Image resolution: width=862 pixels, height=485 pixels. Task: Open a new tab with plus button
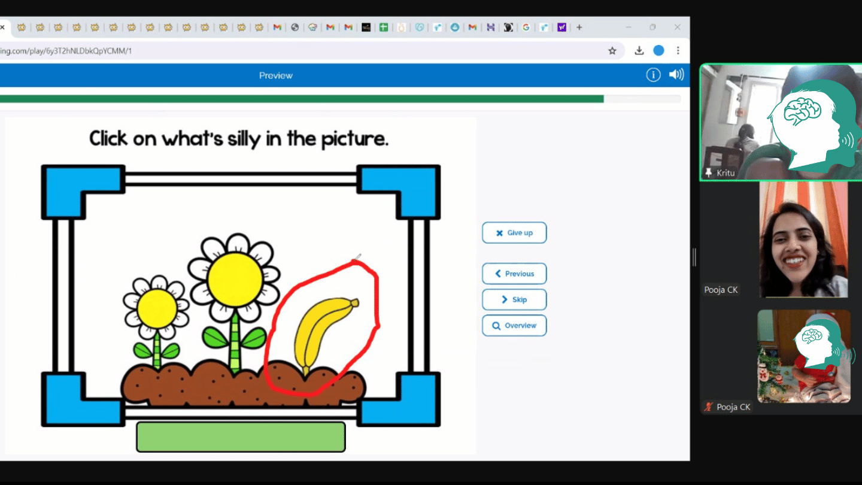click(579, 27)
